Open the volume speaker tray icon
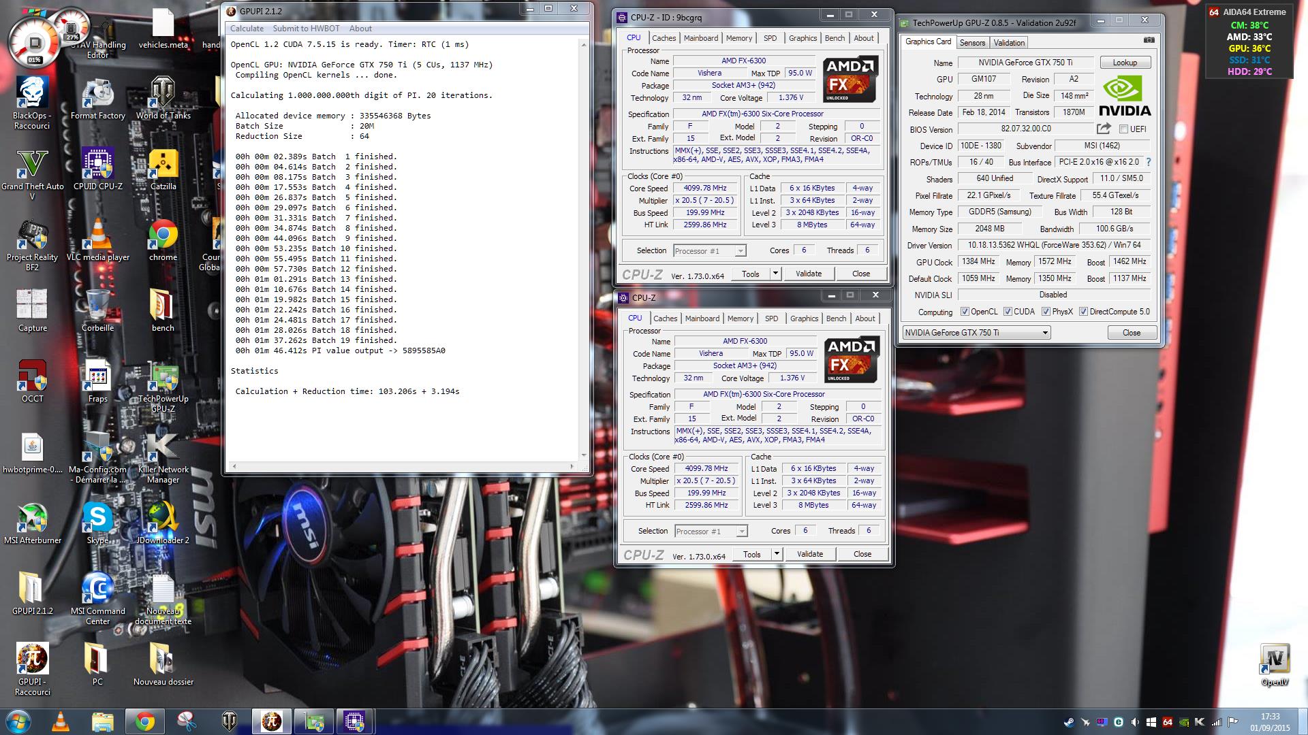The height and width of the screenshot is (735, 1308). (1135, 722)
